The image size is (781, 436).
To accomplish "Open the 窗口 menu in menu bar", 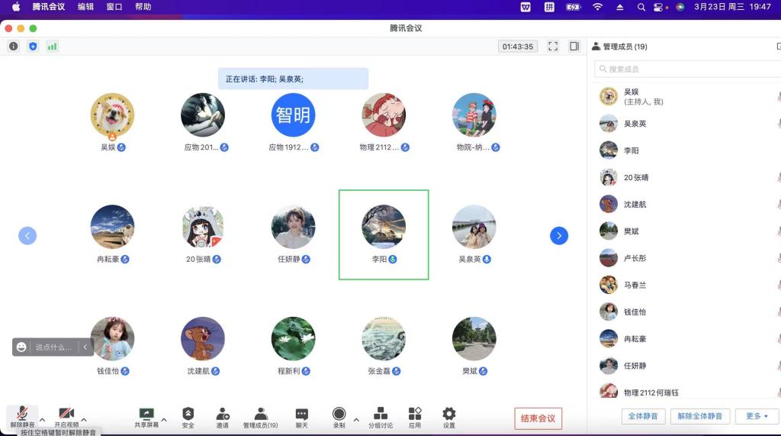I will pyautogui.click(x=114, y=7).
